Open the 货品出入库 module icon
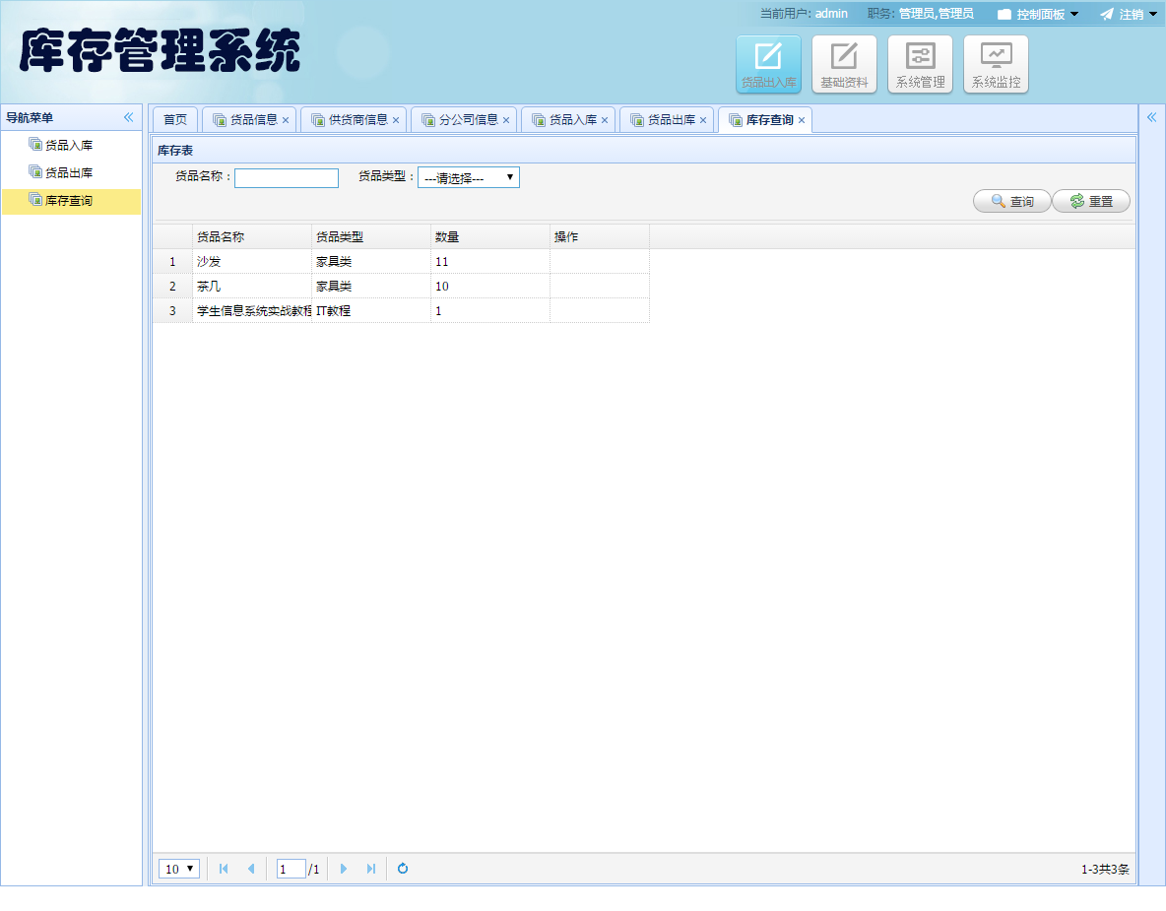 pos(768,64)
